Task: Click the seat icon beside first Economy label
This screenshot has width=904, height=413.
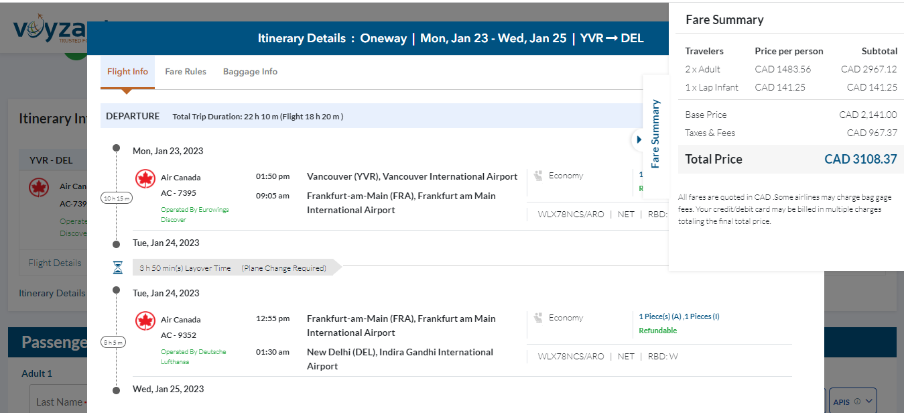Action: click(537, 176)
